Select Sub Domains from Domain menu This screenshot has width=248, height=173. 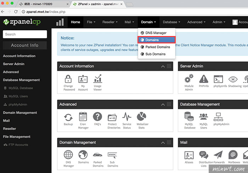[157, 54]
